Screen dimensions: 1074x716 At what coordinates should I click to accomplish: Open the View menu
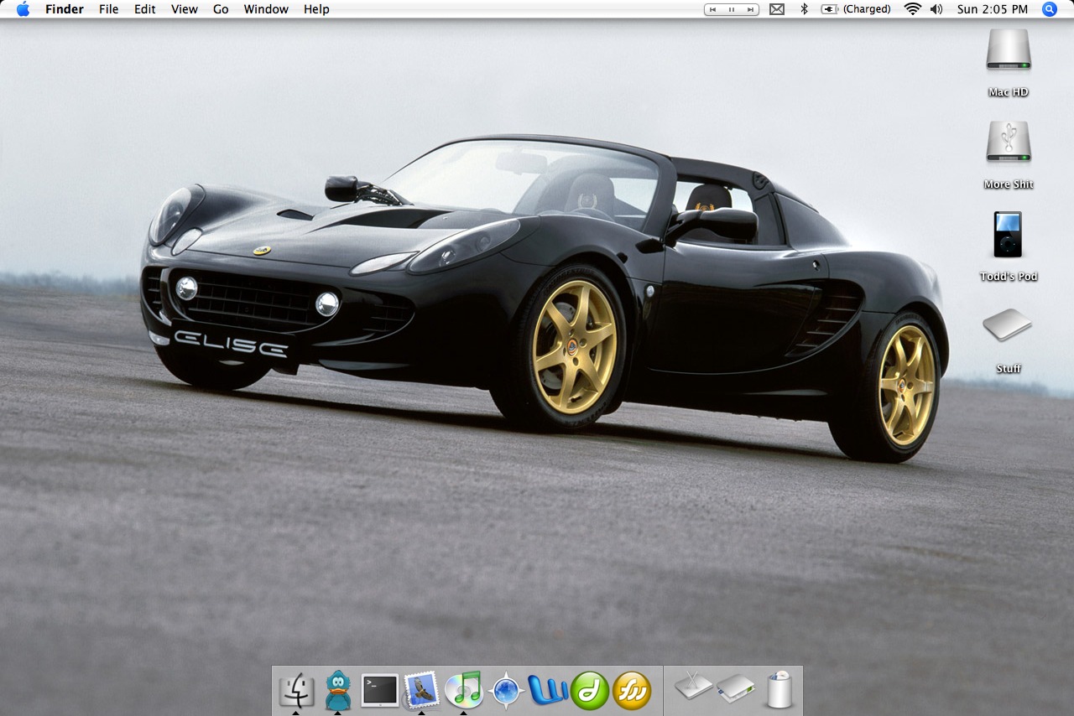[x=184, y=9]
